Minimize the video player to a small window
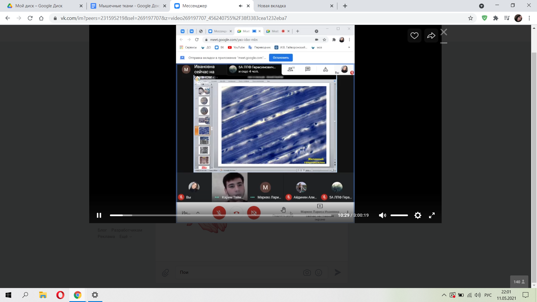The image size is (537, 302). pyautogui.click(x=444, y=43)
